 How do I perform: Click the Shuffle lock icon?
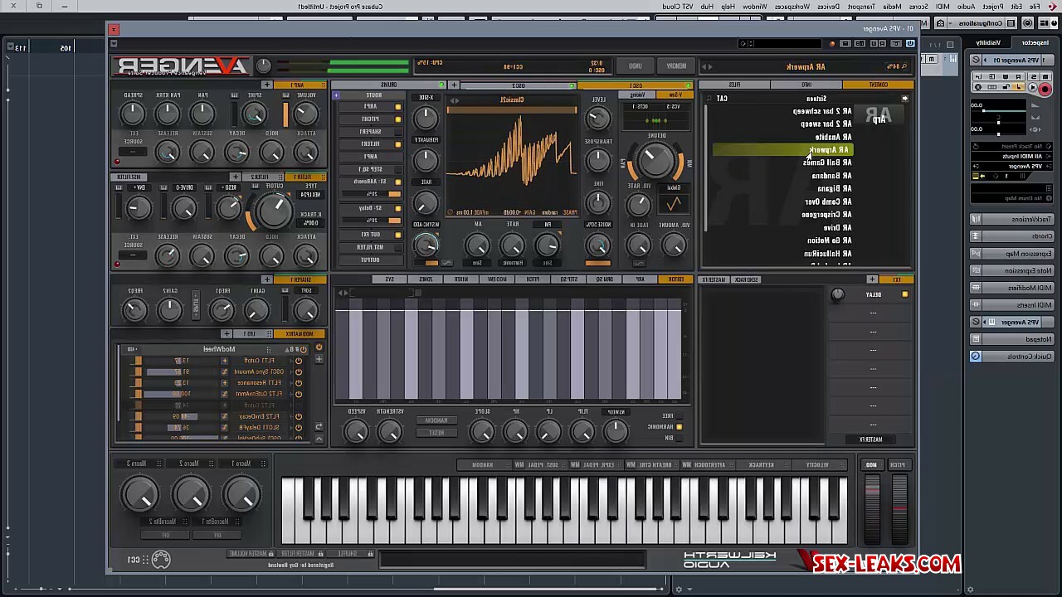pos(370,553)
